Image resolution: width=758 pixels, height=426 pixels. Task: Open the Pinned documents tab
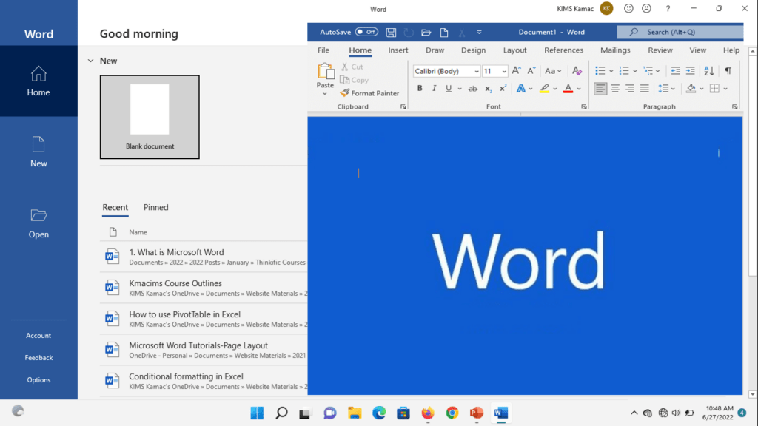coord(155,208)
